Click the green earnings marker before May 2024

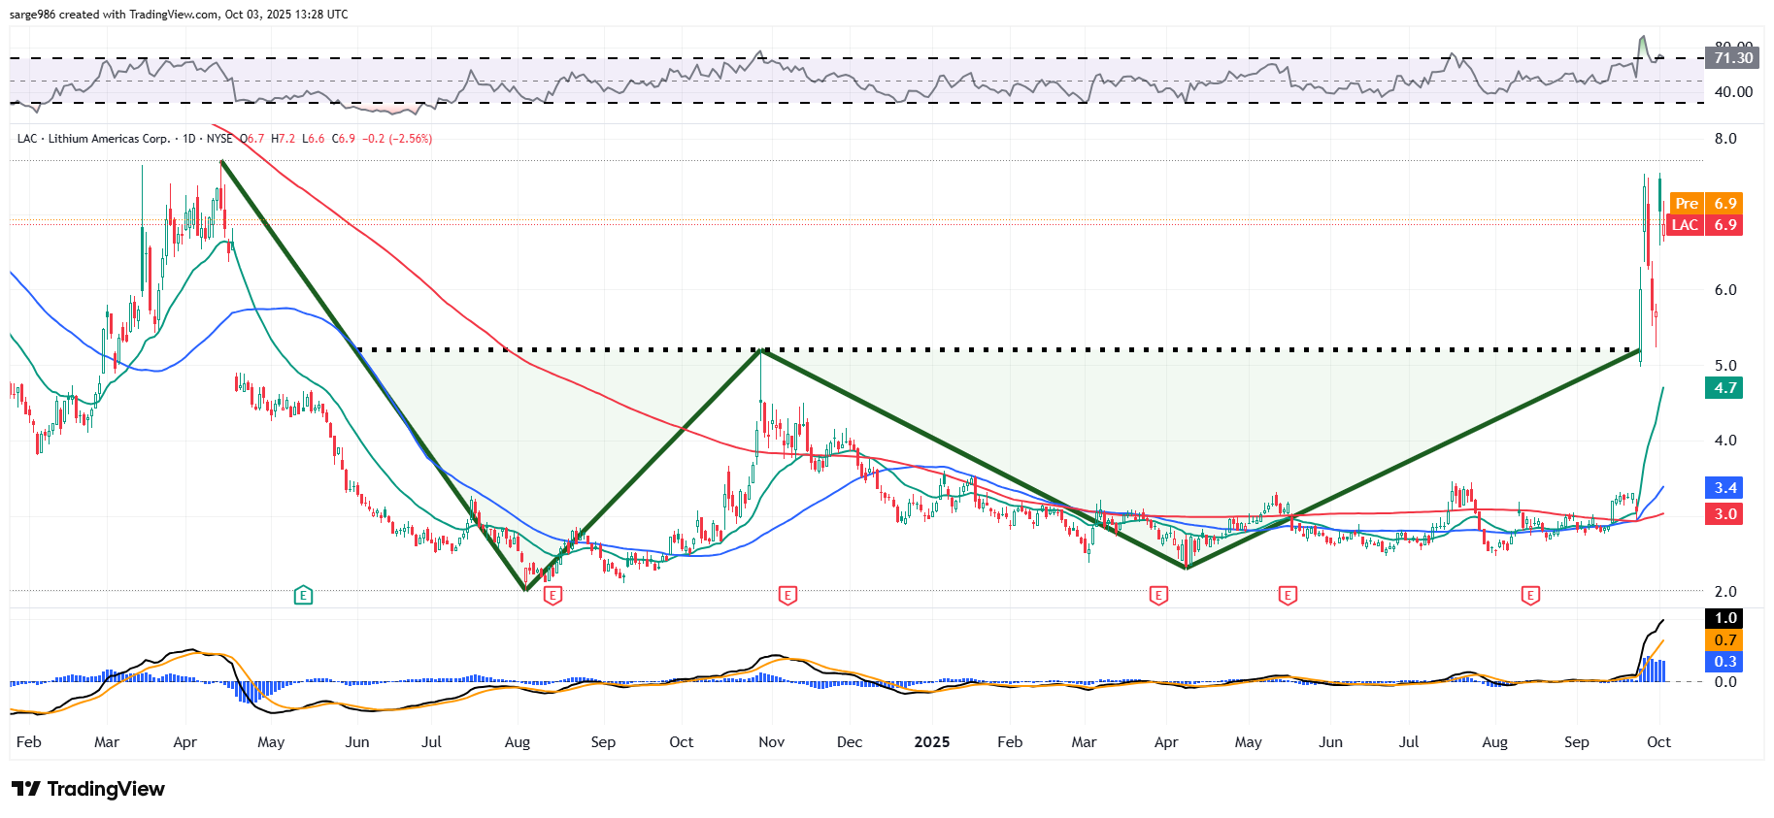pyautogui.click(x=303, y=595)
